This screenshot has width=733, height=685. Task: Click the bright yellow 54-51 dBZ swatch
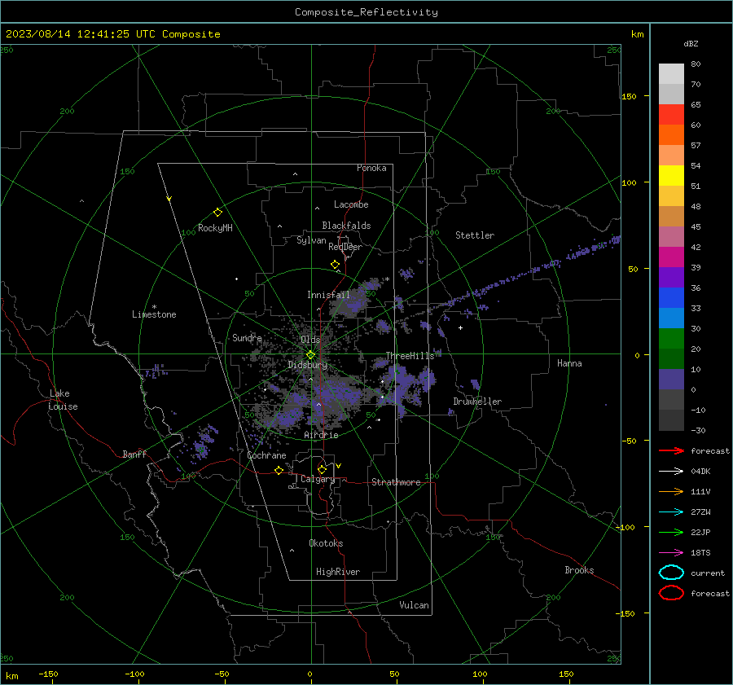[671, 176]
